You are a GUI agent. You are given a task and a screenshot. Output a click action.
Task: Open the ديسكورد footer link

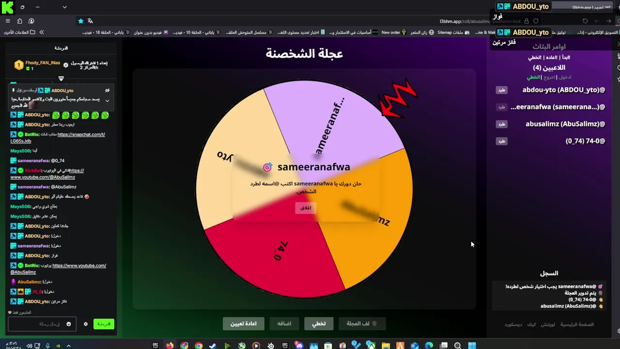pos(513,324)
